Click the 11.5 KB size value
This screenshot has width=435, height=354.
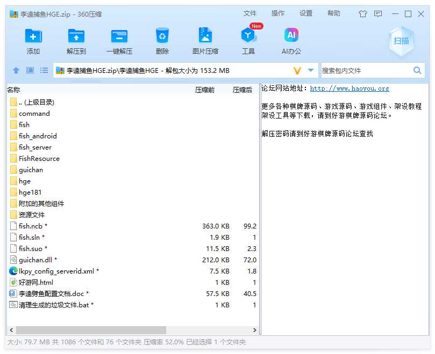click(218, 248)
